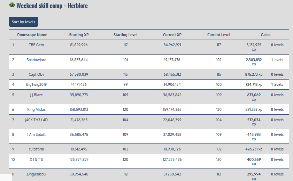Viewport: 293px width, 181px height.
Task: Click the J4CK TH3 L4D name
Action: point(36,120)
